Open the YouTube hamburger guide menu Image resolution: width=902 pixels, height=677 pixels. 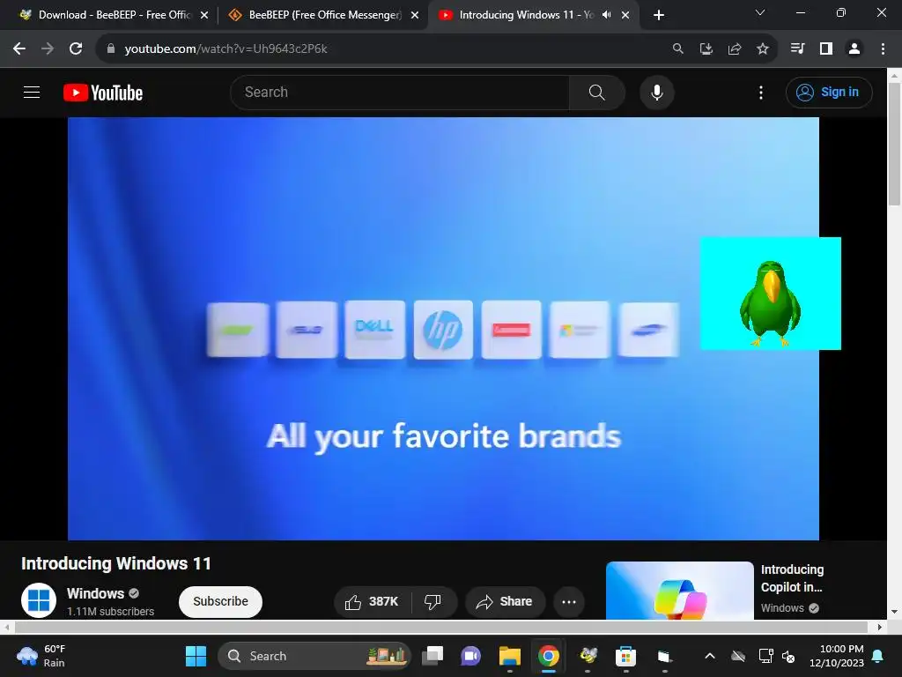(32, 92)
